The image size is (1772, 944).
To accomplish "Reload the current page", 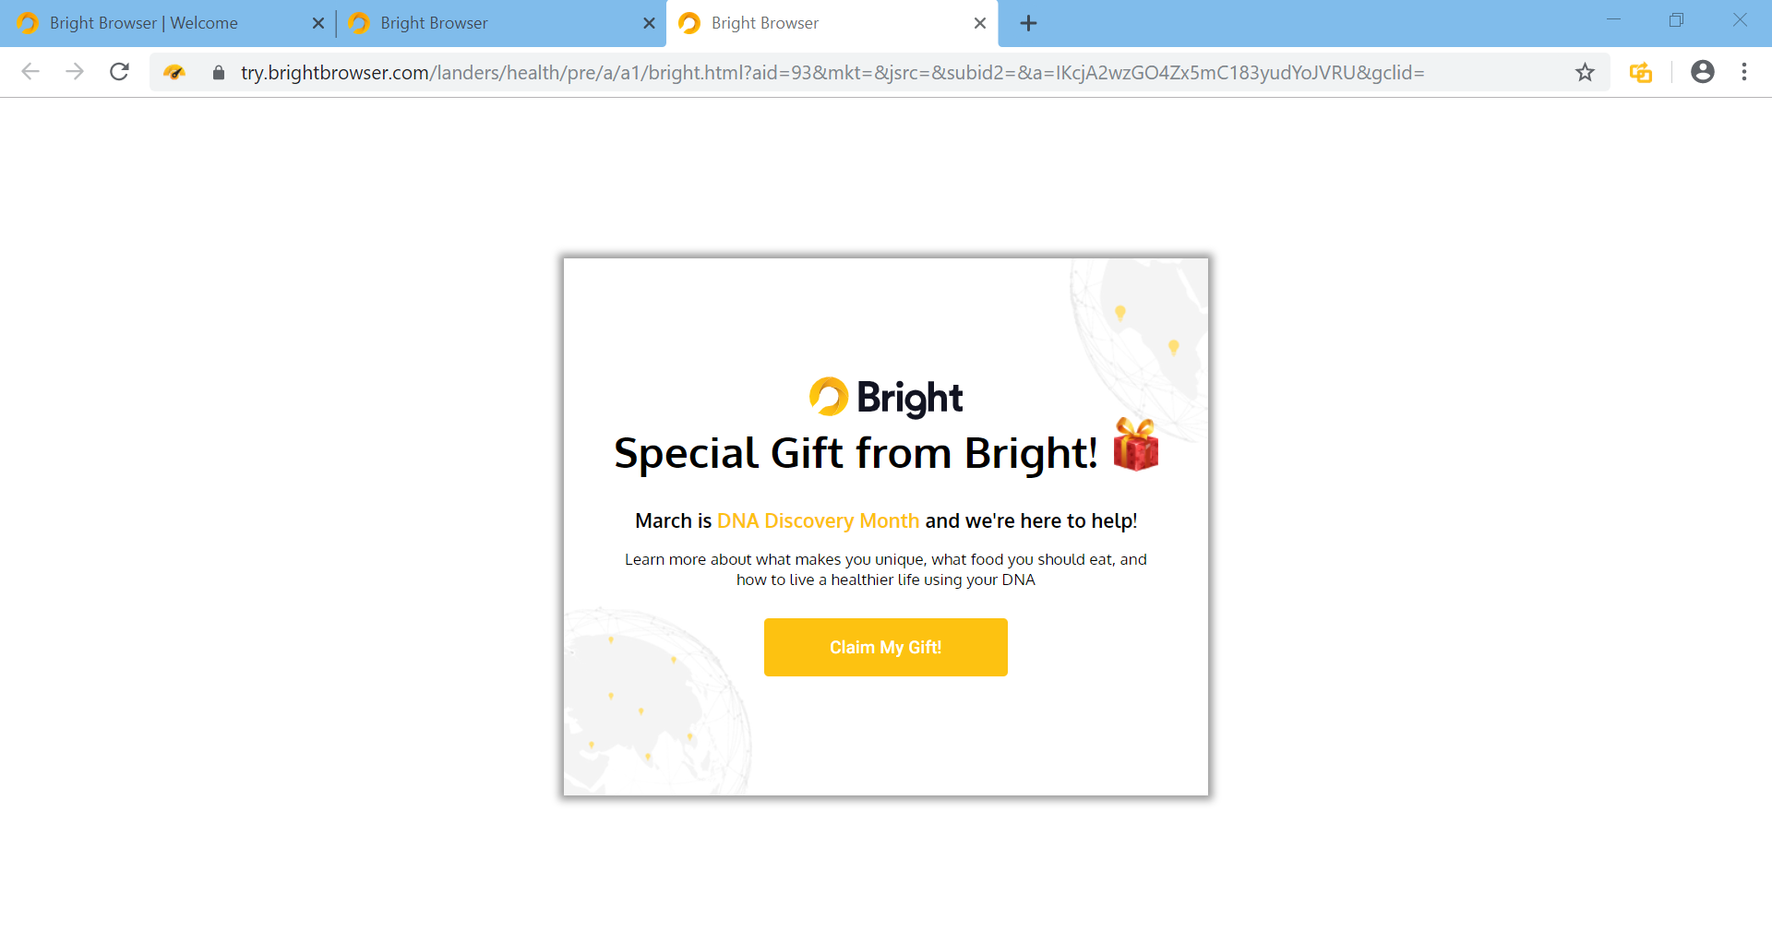I will click(119, 72).
